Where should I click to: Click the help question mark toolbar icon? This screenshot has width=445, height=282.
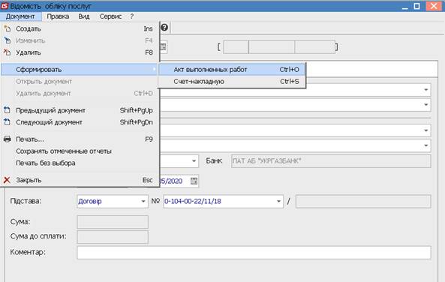pyautogui.click(x=164, y=28)
